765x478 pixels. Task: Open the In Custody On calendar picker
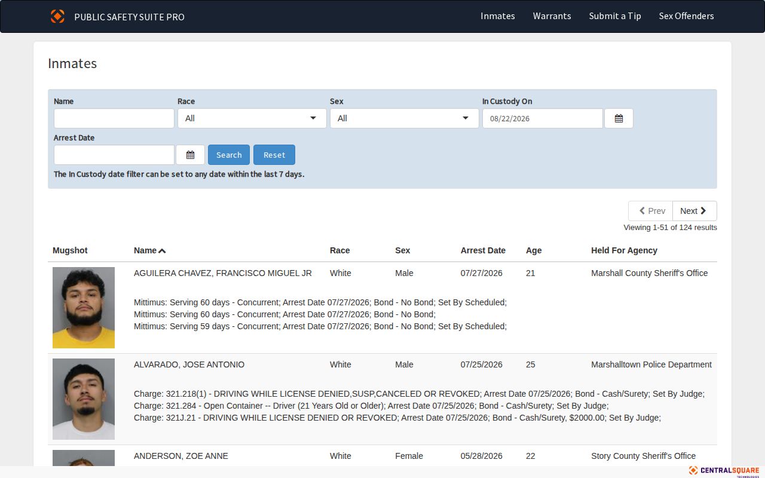[619, 118]
